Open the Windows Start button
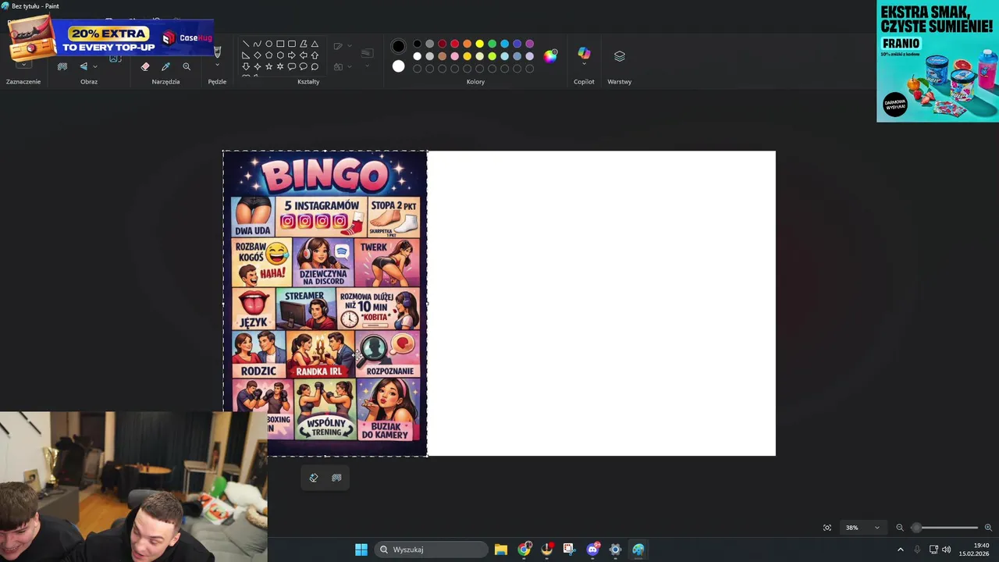Screen dimensions: 999x562 (361, 550)
